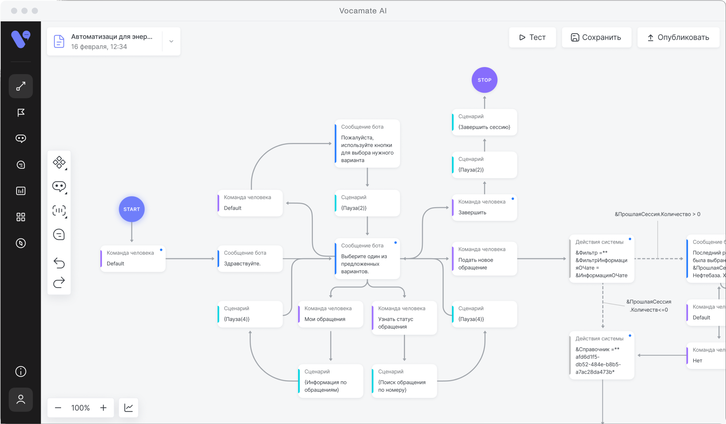Click the info icon in sidebar

(x=21, y=371)
